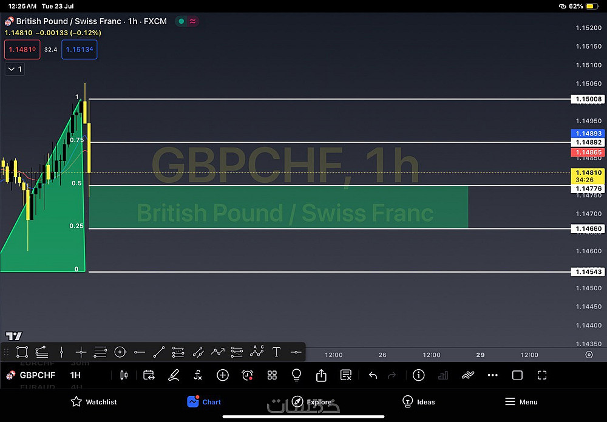Click the spread value 32.4
Image resolution: width=607 pixels, height=422 pixels.
(x=51, y=50)
